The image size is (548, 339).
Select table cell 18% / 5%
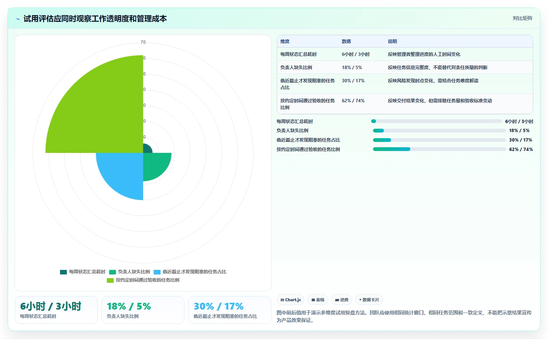[x=352, y=68]
